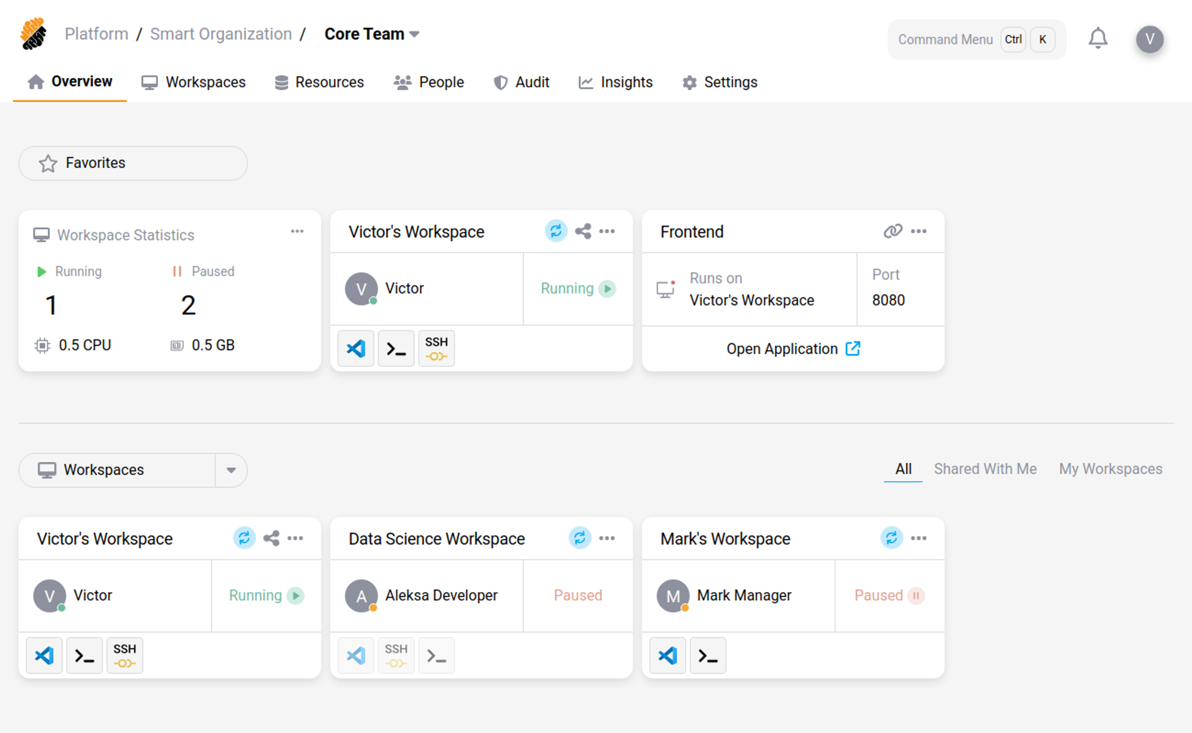The width and height of the screenshot is (1192, 733).
Task: Click share icon on favorite Victor's Workspace
Action: pos(583,231)
